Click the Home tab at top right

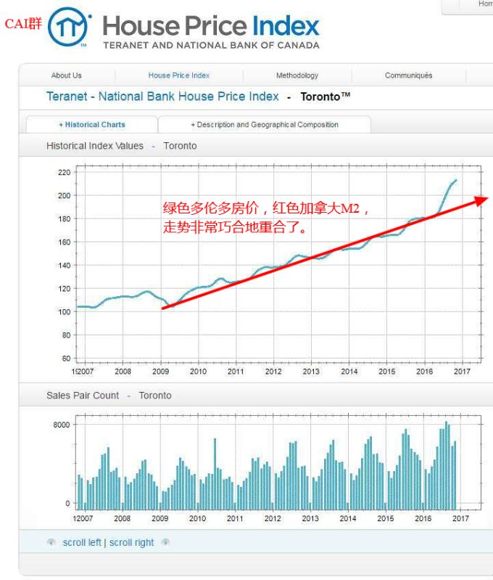[485, 4]
